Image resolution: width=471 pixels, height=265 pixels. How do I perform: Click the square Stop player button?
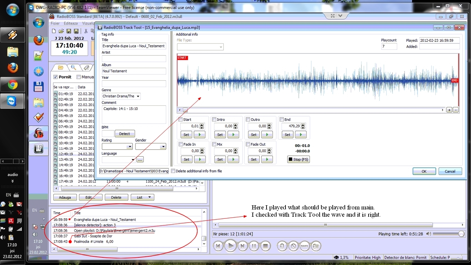pos(265,246)
